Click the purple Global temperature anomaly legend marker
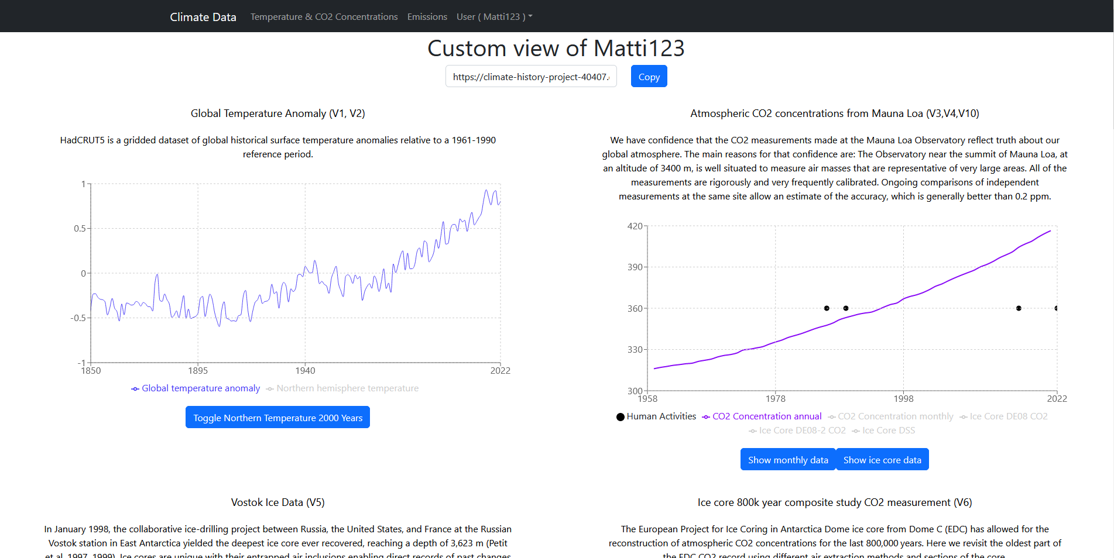Viewport: 1114px width, 558px height. point(136,388)
